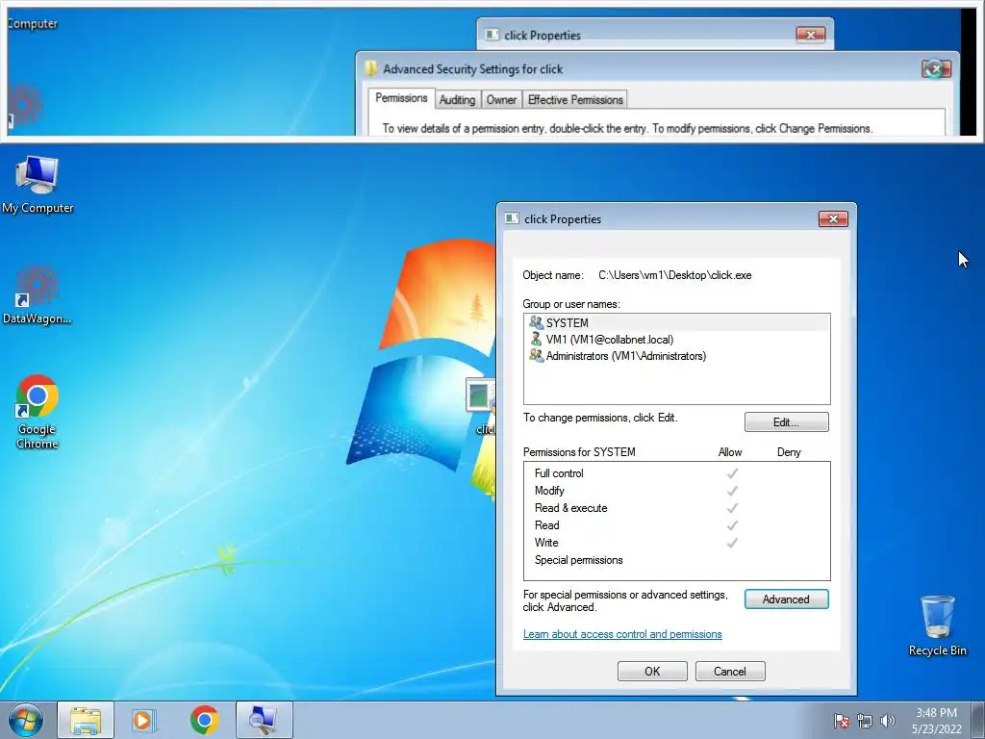Launch Windows Media Player from taskbar
This screenshot has width=985, height=739.
click(144, 720)
